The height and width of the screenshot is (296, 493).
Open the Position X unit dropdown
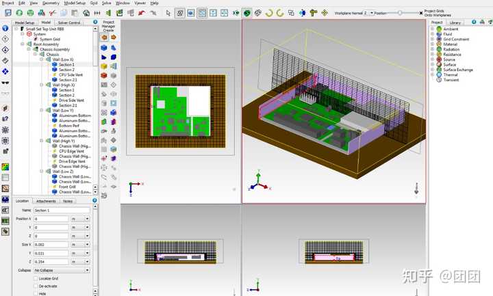click(80, 219)
